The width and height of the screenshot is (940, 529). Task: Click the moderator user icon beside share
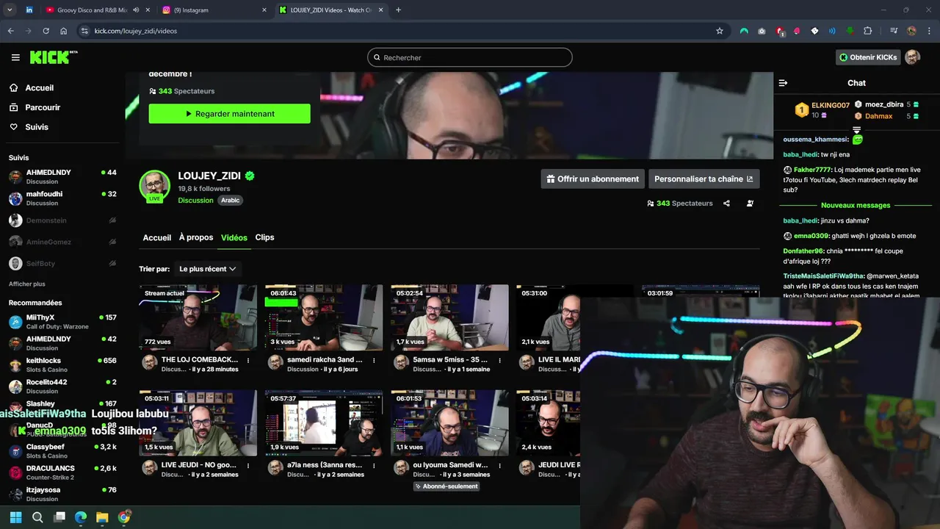click(x=750, y=204)
